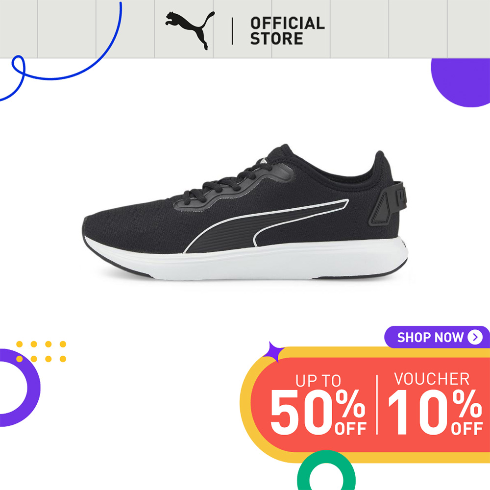Click the UP TO 50% OFF label
Viewport: 490px width, 490px height.
(x=318, y=404)
